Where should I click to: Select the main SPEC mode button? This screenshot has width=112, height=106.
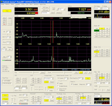[x=107, y=54]
